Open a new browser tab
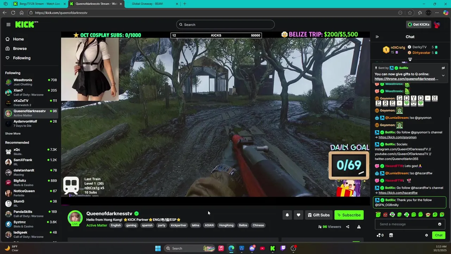The width and height of the screenshot is (451, 254). (x=185, y=4)
